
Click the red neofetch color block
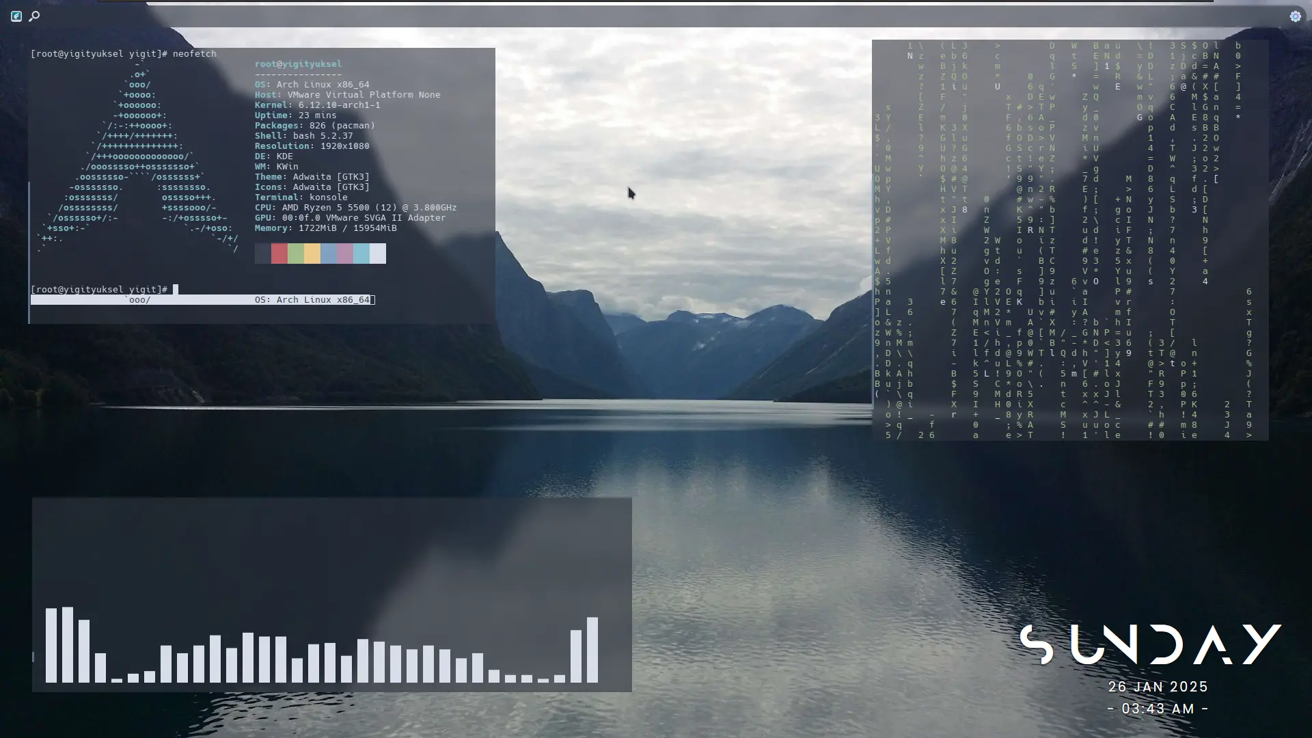279,254
